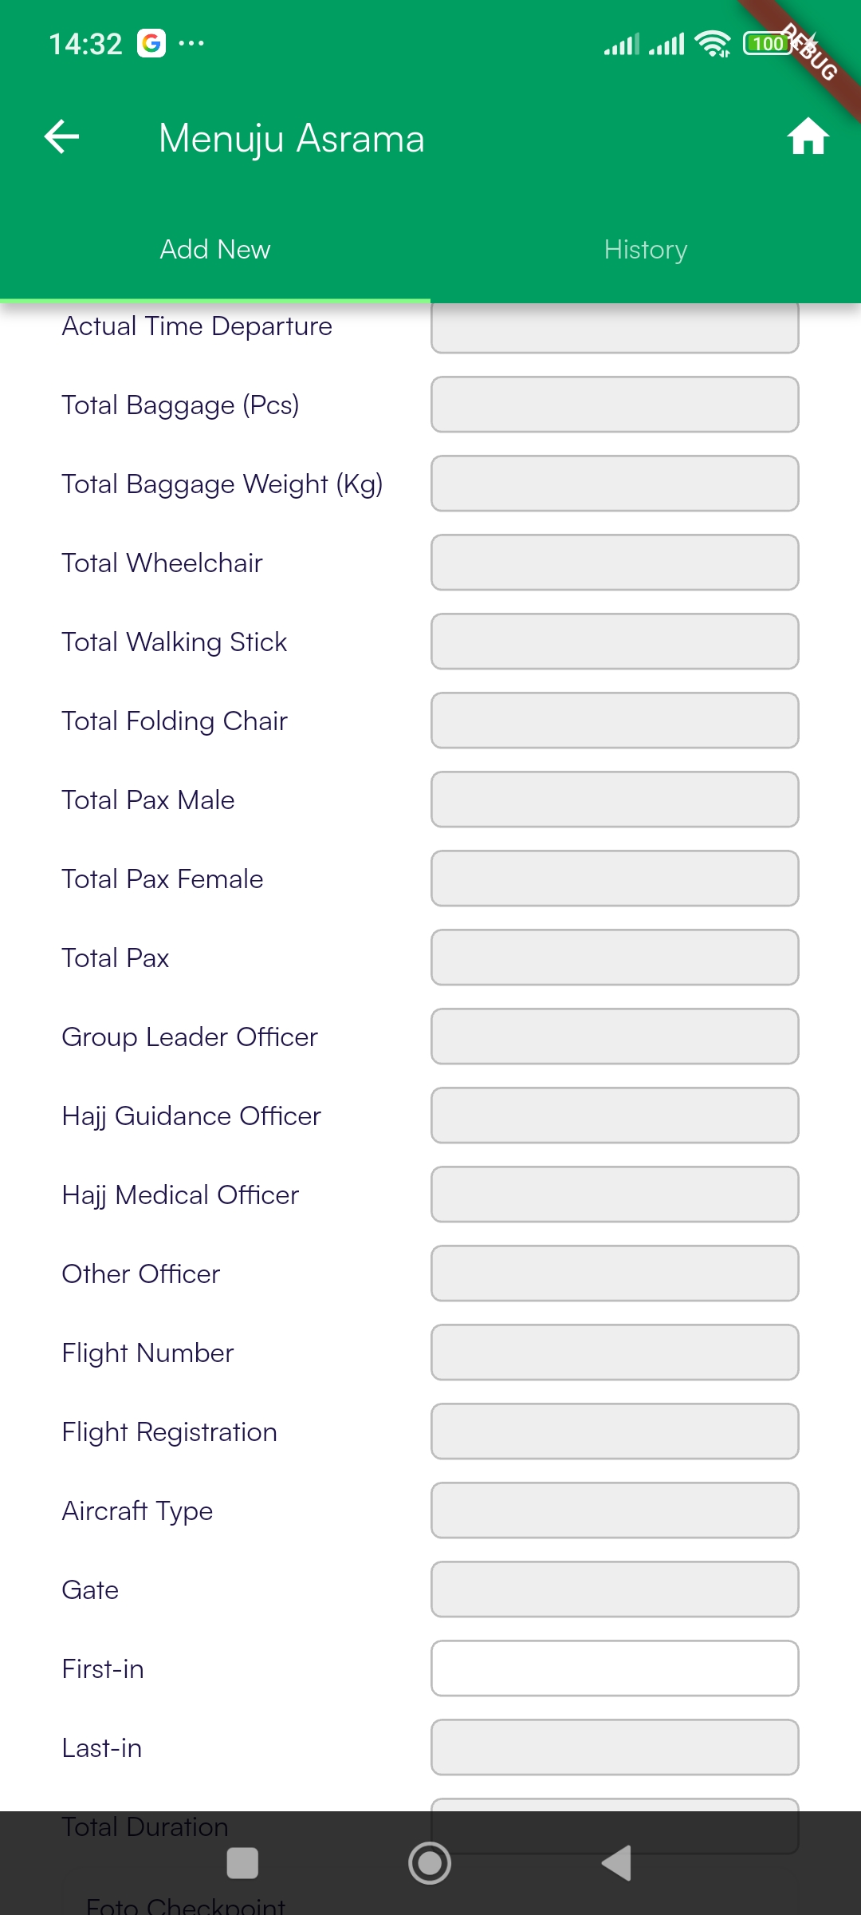Open recent apps with square button
This screenshot has height=1915, width=861.
pyautogui.click(x=242, y=1863)
